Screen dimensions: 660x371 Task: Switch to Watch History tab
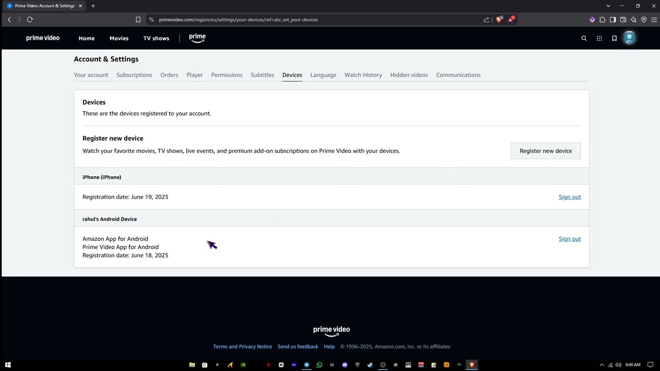pyautogui.click(x=363, y=75)
